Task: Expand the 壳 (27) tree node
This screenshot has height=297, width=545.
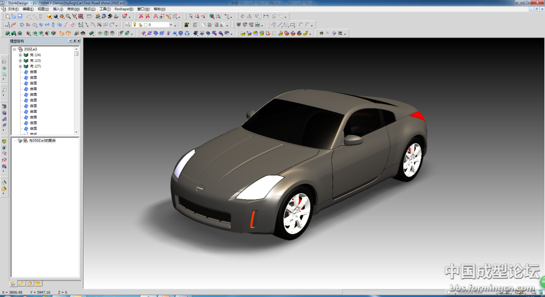Action: point(20,66)
